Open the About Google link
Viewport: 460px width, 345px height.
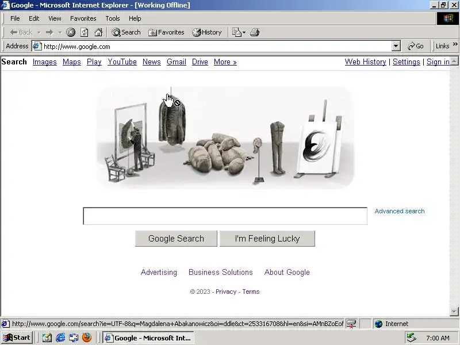[x=287, y=272]
